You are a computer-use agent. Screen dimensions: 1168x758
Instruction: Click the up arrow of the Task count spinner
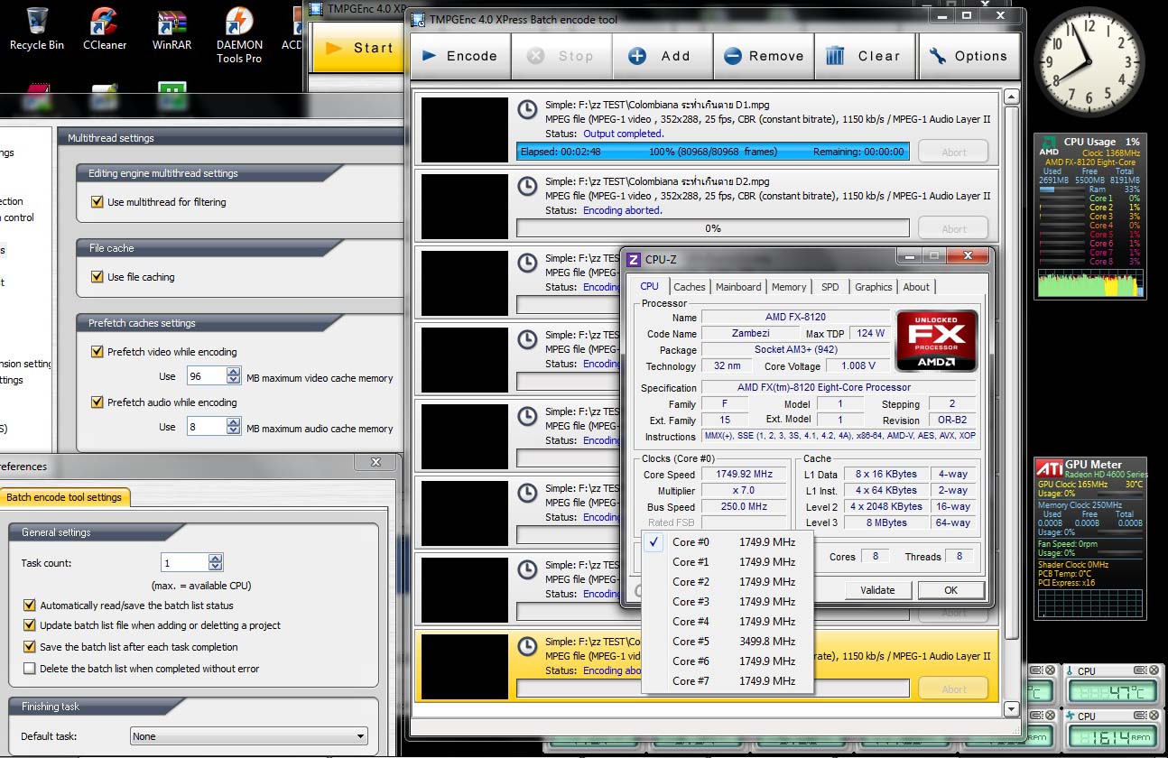(215, 559)
